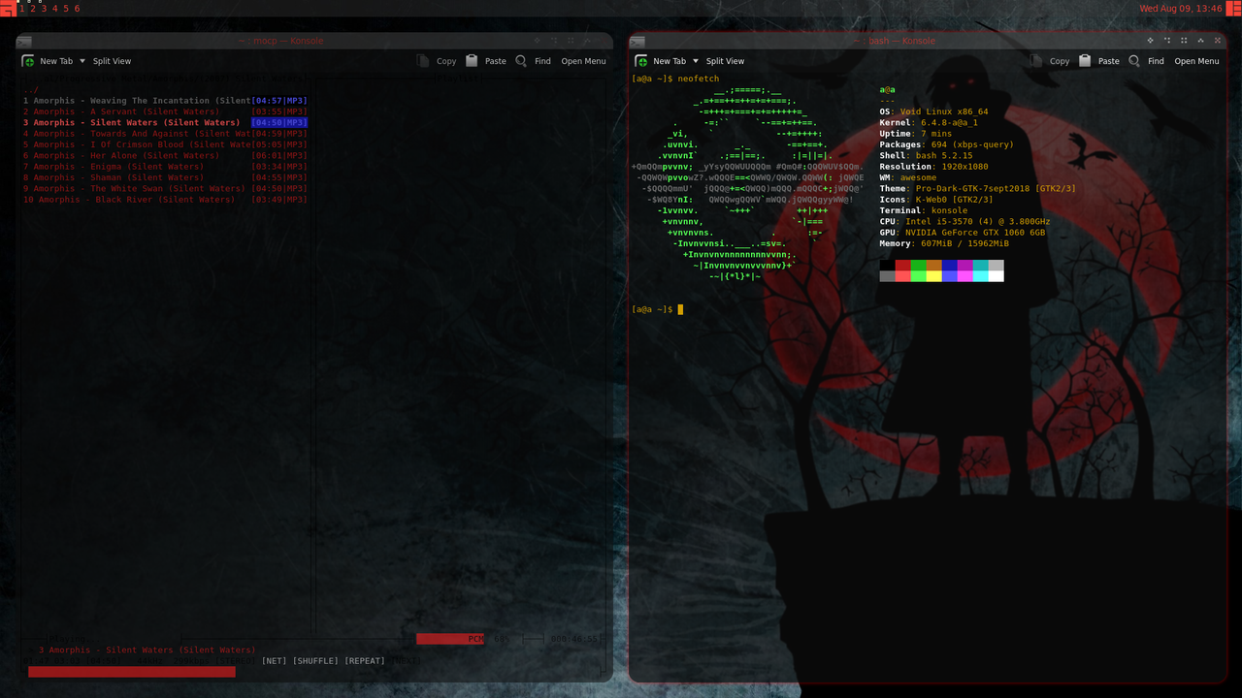Click the terminal icon in bash Konsole title bar
1242x698 pixels.
click(x=637, y=41)
